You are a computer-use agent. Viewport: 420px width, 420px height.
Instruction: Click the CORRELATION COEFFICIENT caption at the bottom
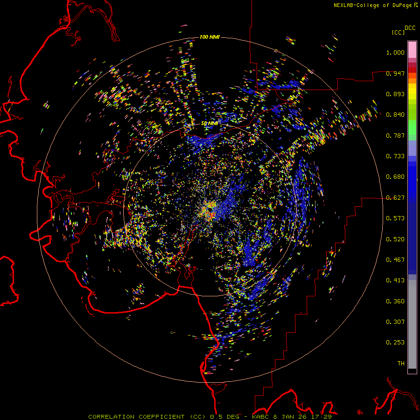210,417
